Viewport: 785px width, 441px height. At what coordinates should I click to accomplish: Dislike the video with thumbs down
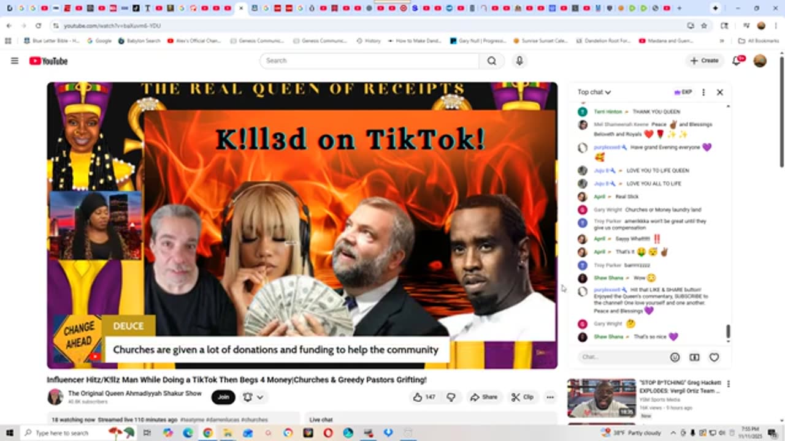tap(451, 397)
